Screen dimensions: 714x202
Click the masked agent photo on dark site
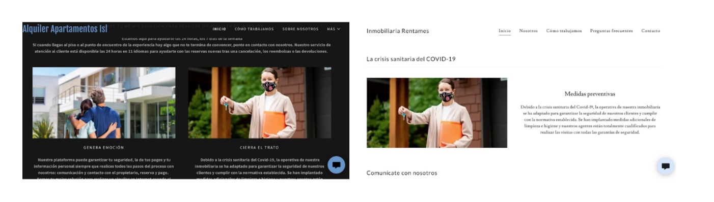[260, 103]
